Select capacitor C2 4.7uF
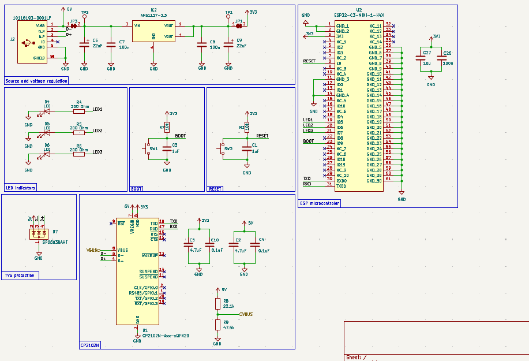This screenshot has height=361, width=529. click(x=234, y=245)
